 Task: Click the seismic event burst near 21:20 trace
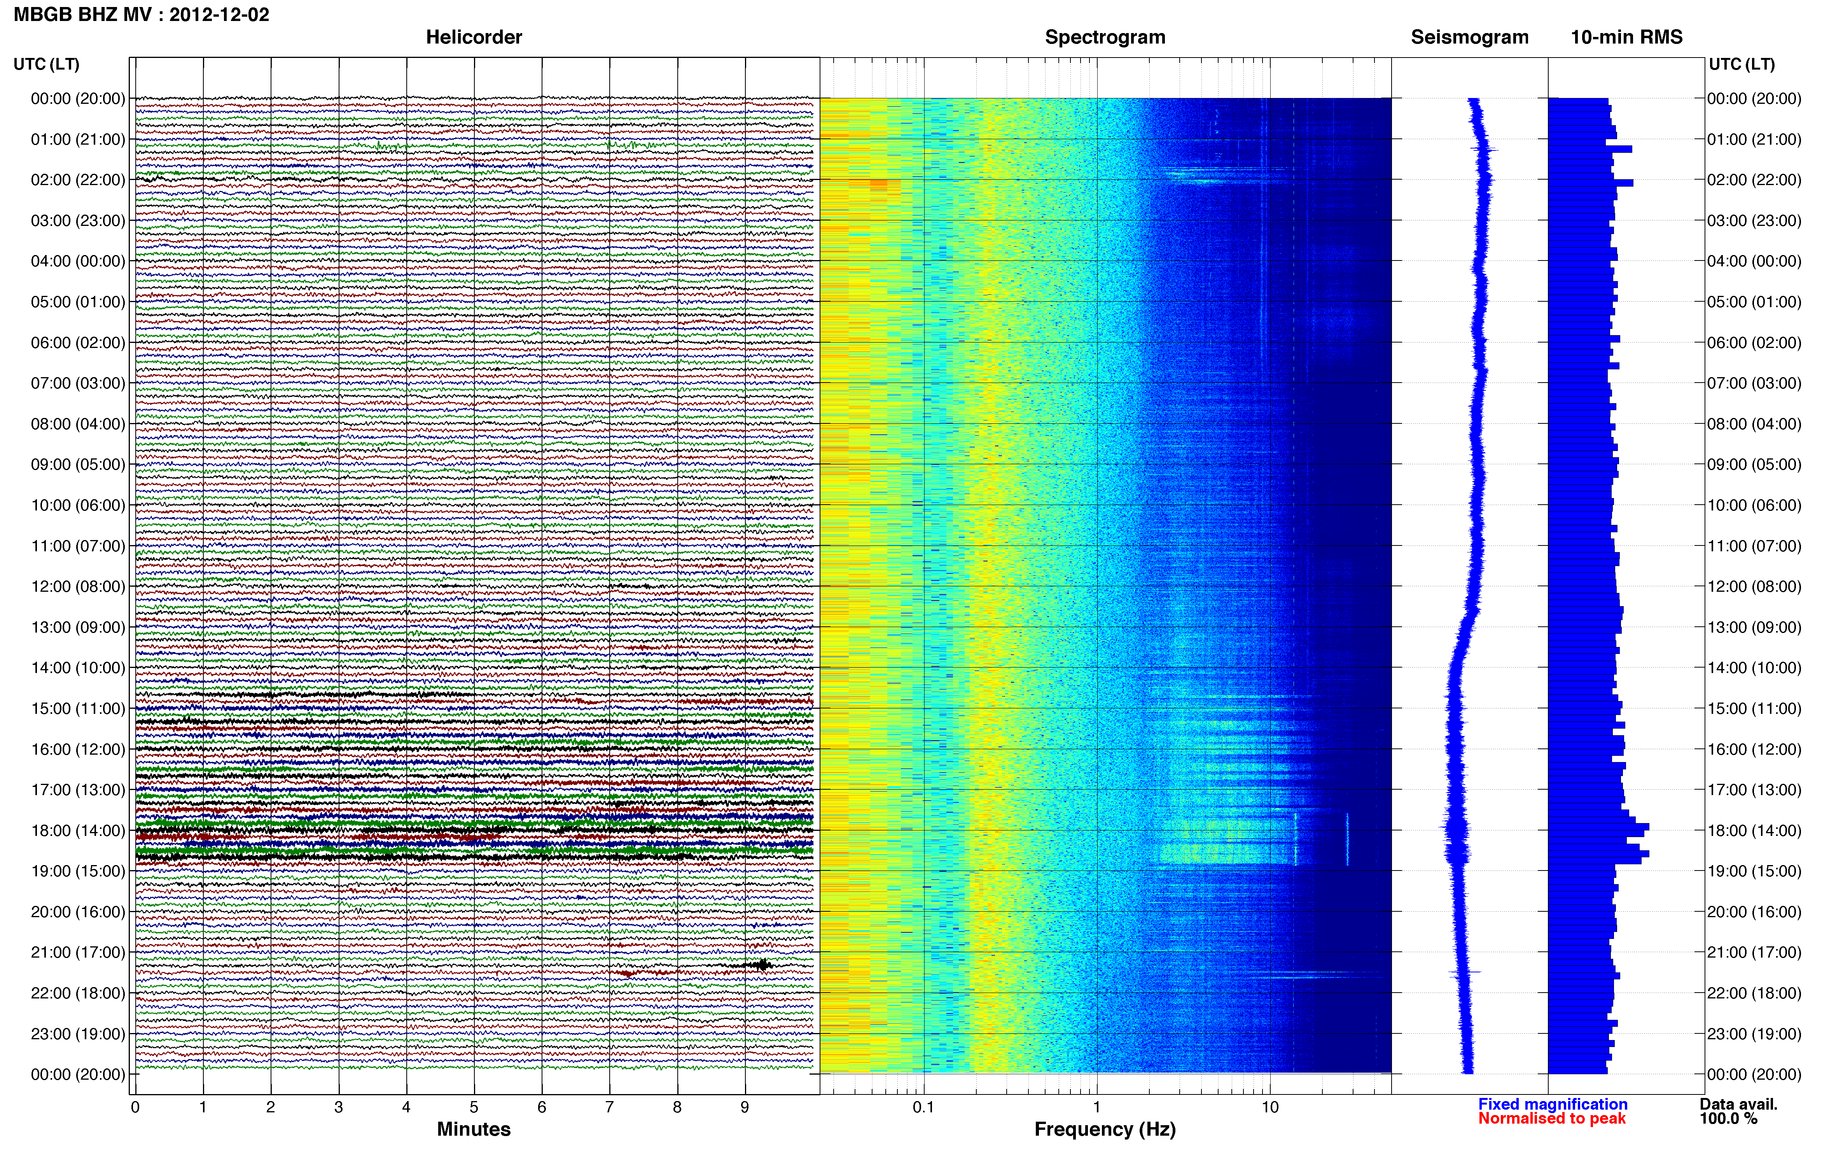tap(761, 965)
